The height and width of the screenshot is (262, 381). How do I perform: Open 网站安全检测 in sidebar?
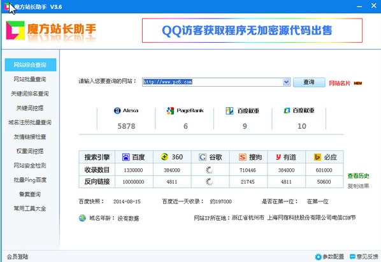30,166
